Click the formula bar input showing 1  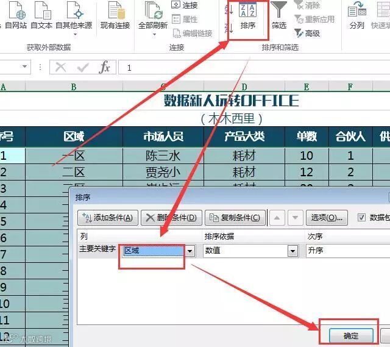[x=254, y=68]
